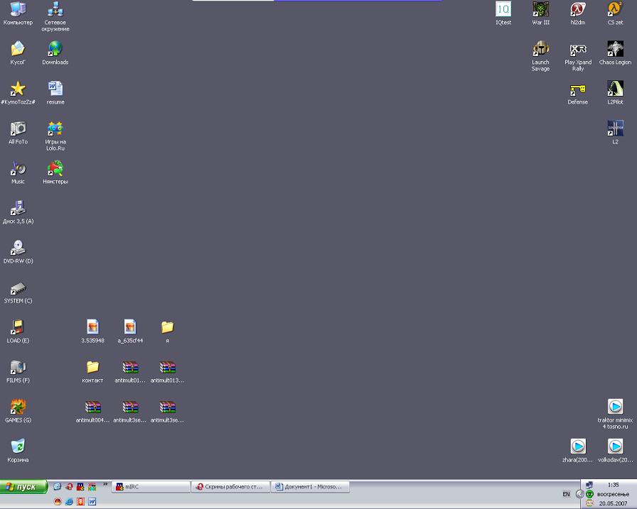Open the EN language indicator
Viewport: 637px width, 509px height.
(x=566, y=494)
